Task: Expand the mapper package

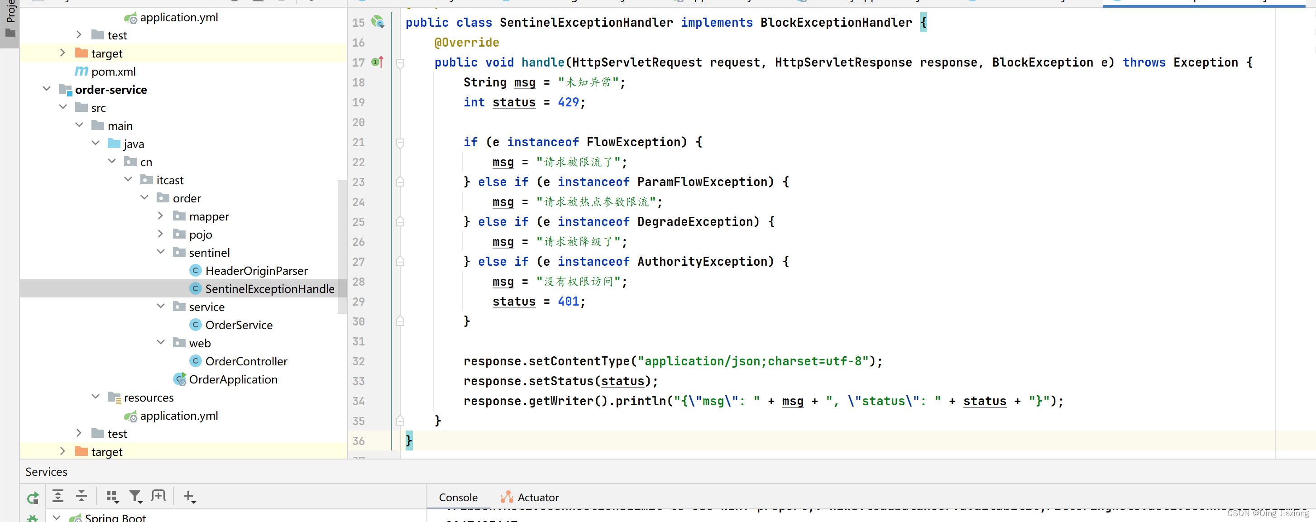Action: point(161,216)
